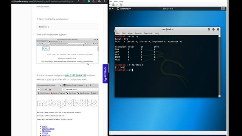Screen dimensions: 242x136
Task: Open the terminal window's Help menu
Action: (x=157, y=33)
